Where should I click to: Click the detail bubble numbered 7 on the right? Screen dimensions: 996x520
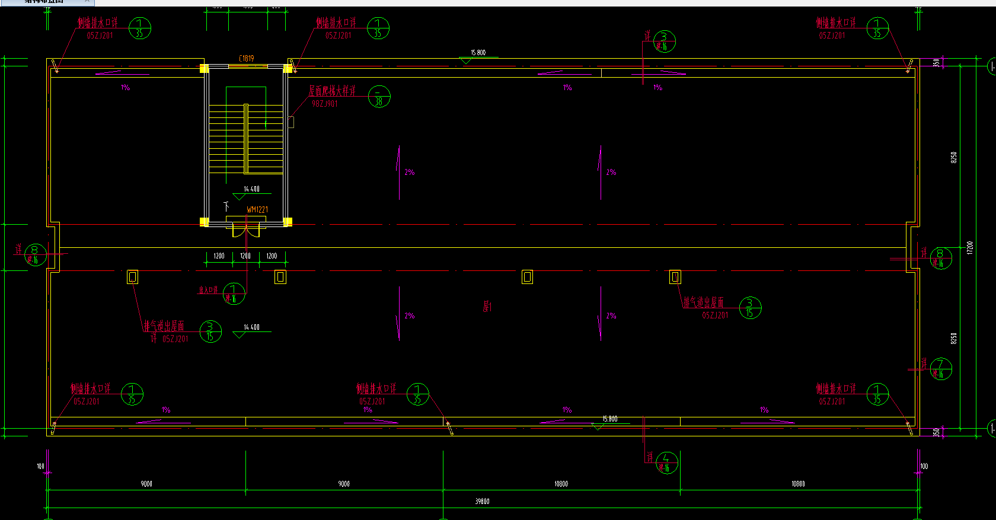click(940, 369)
